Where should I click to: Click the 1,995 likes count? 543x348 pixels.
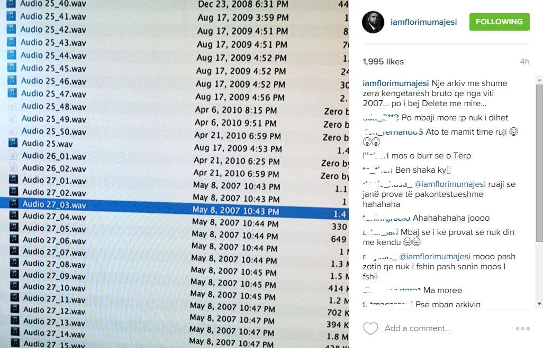(x=383, y=62)
